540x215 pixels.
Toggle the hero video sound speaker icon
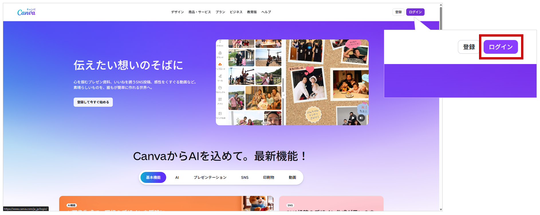[x=362, y=118]
